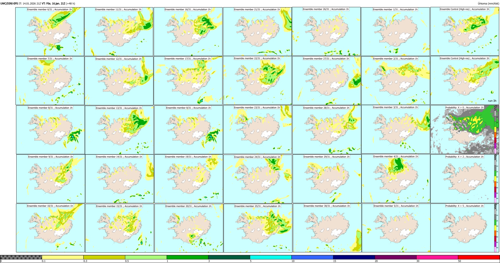Screen dimensions: 500x263
Task: Select the red above-50 legend swatch
Action: click(479, 257)
